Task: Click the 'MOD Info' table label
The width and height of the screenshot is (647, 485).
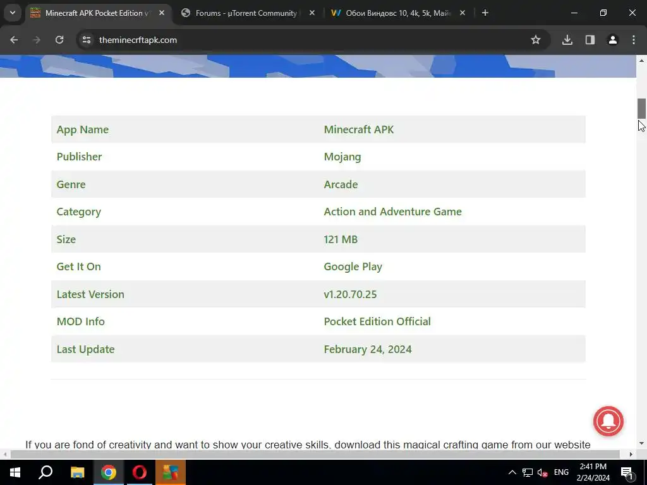Action: [80, 321]
